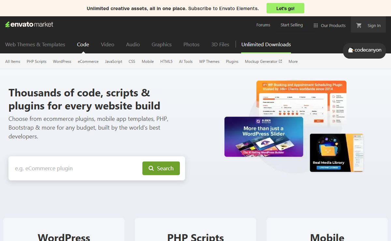Open WP Booking plugin promo image
Viewport: 391px width, 241px height.
(301, 98)
